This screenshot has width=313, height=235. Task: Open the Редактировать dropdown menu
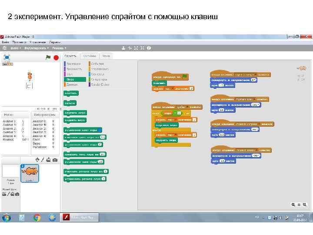(x=37, y=48)
